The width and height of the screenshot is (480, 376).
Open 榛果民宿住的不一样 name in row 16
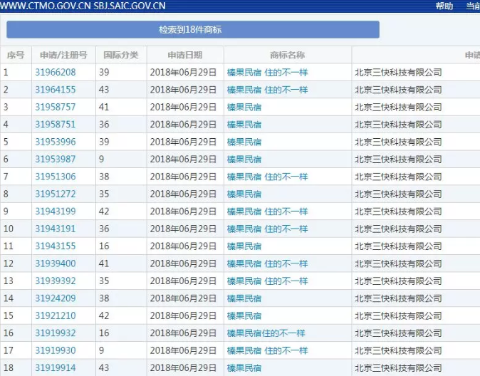266,333
